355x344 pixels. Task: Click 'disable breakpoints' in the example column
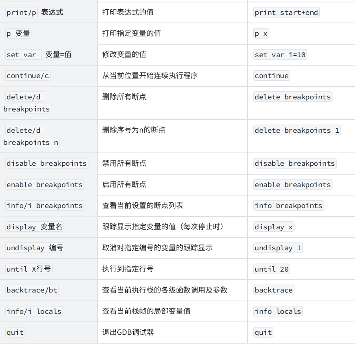tap(295, 163)
